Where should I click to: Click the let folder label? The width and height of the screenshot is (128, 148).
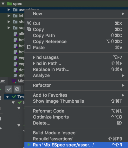pyautogui.click(x=21, y=16)
